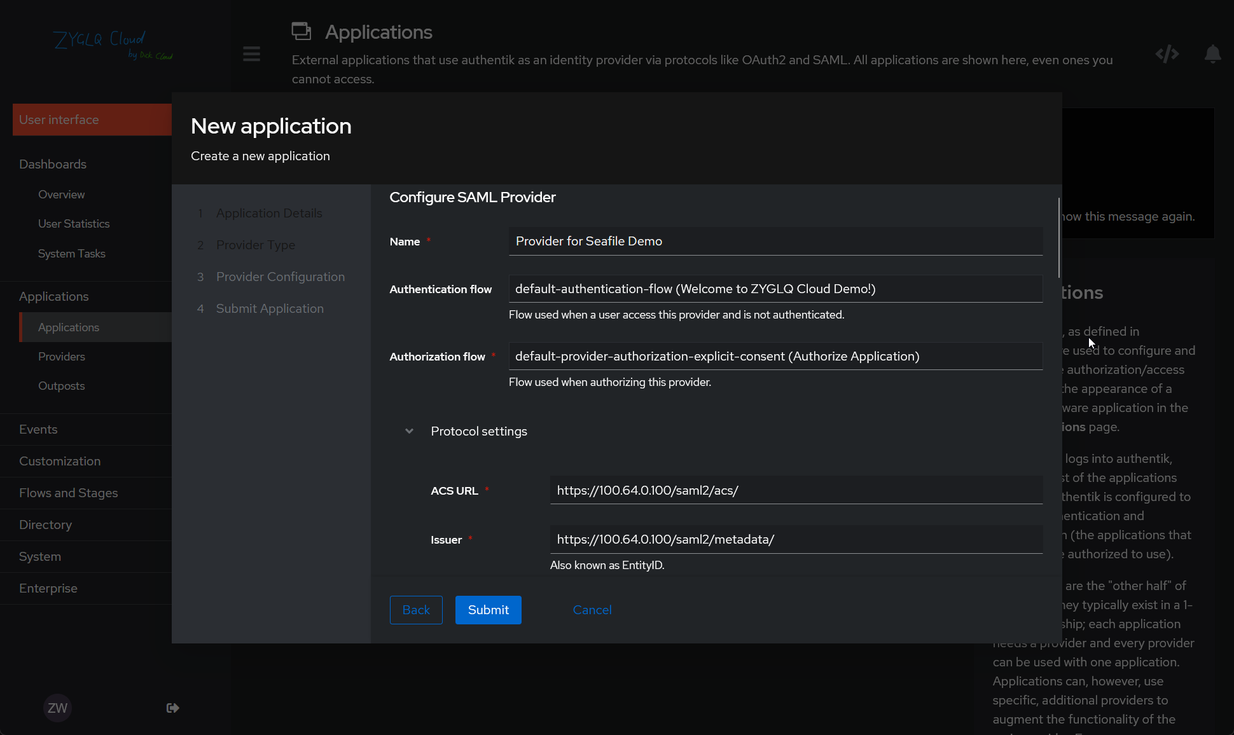This screenshot has height=735, width=1234.
Task: Open System Tasks in the sidebar
Action: click(71, 254)
